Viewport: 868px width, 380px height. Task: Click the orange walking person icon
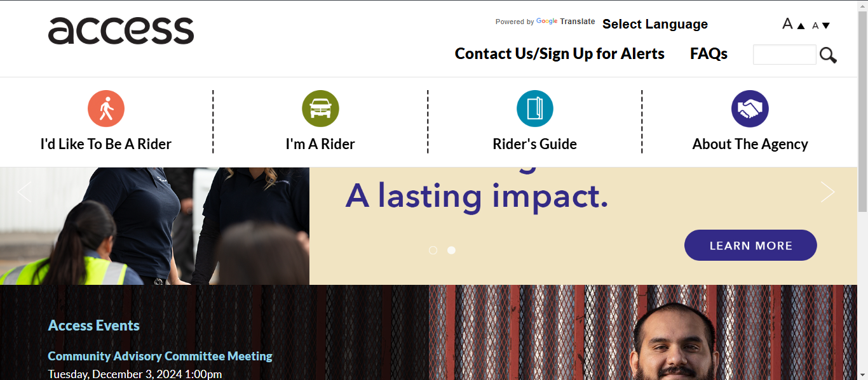[x=106, y=108]
